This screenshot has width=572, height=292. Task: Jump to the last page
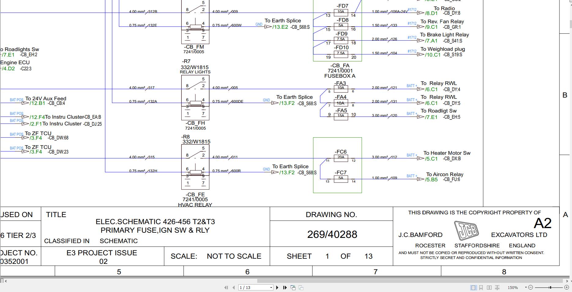pyautogui.click(x=284, y=287)
